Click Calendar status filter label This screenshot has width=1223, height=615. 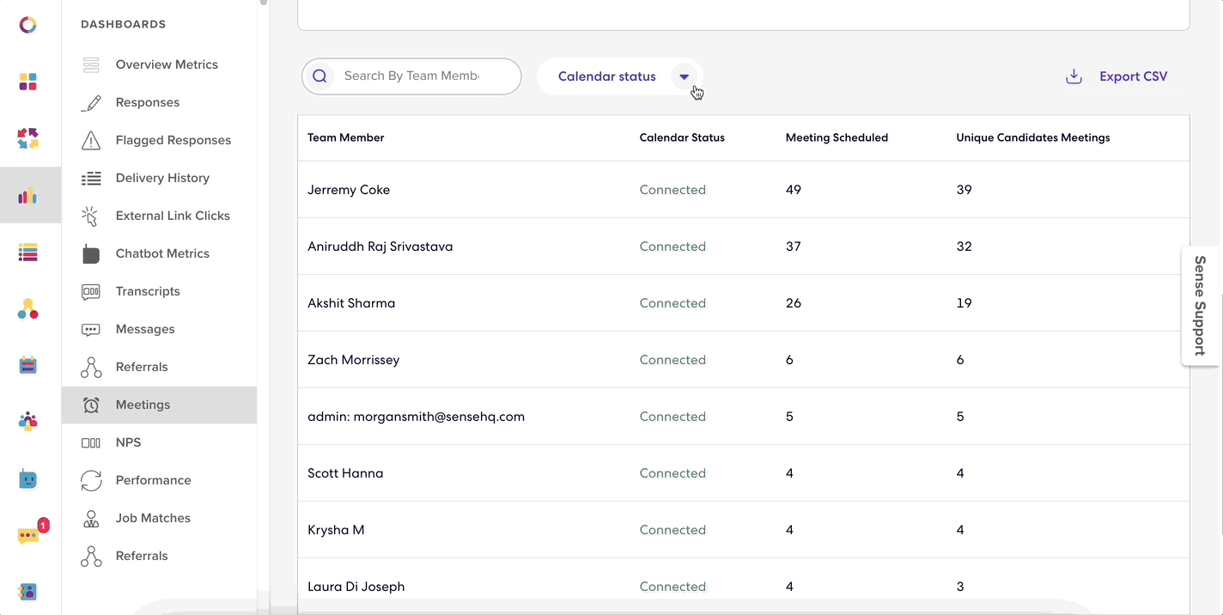coord(606,76)
